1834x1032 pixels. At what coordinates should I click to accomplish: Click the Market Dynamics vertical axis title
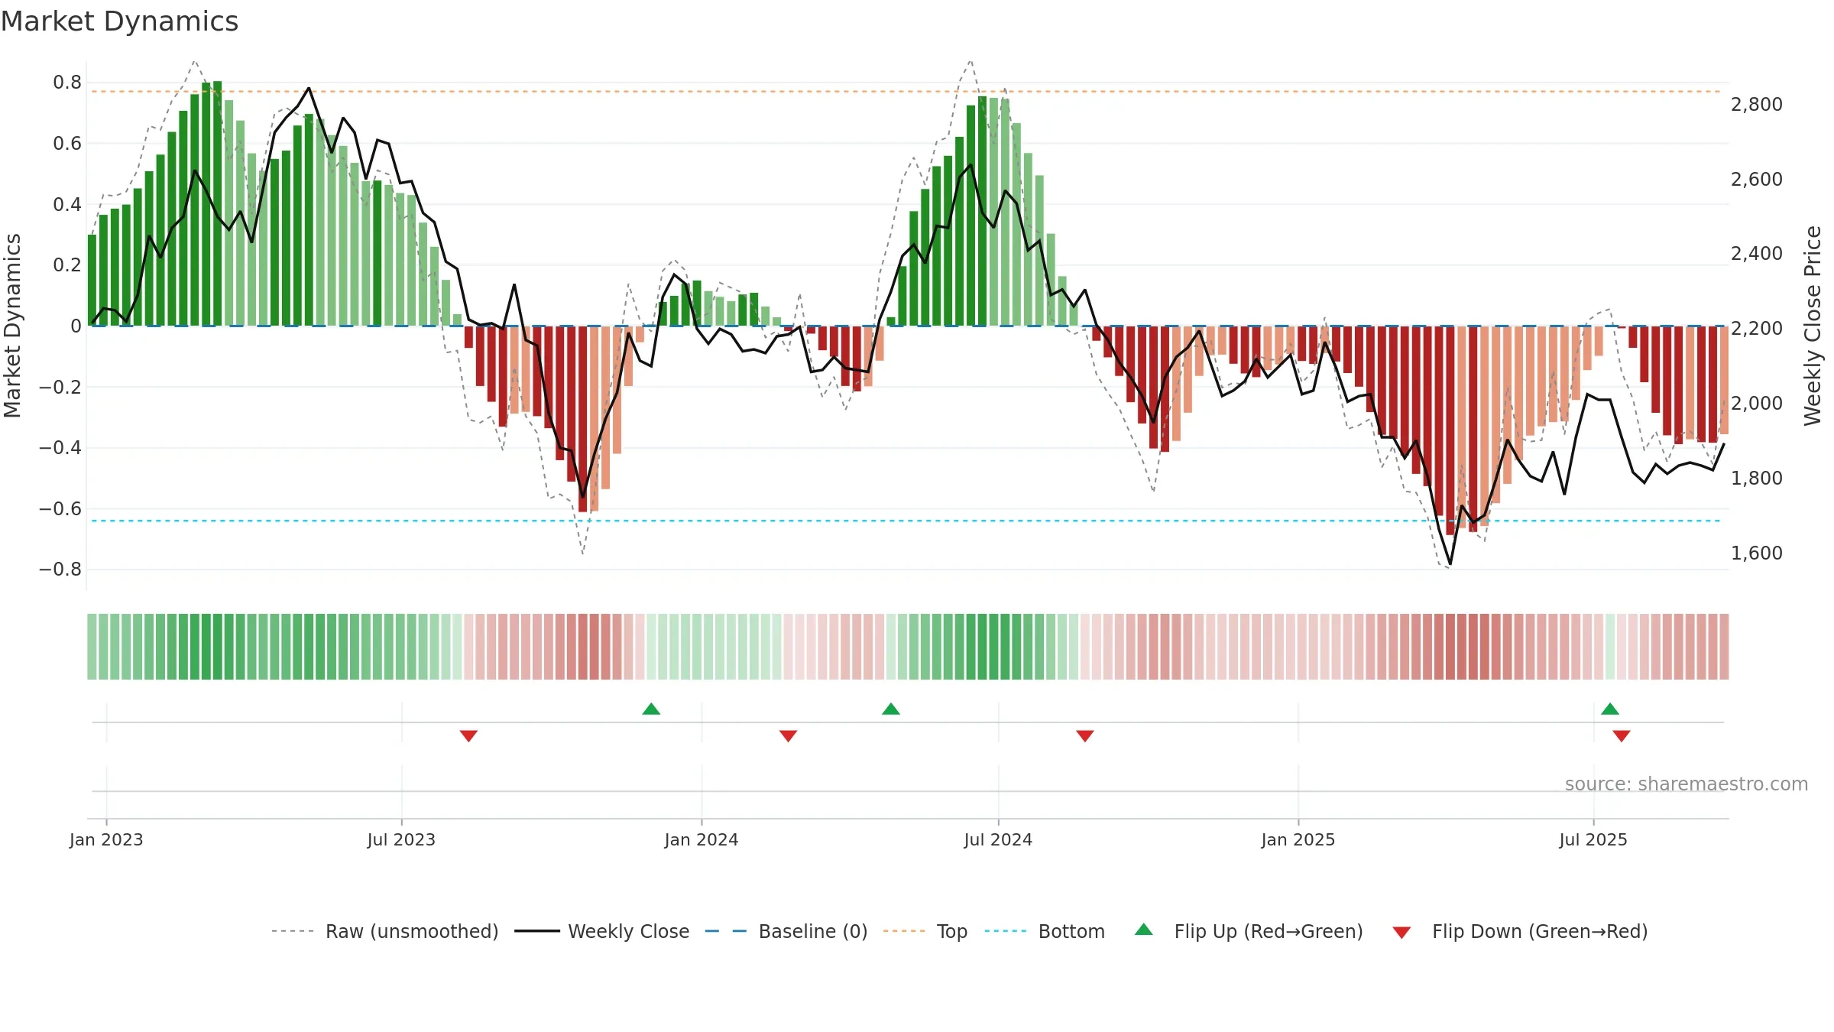(12, 326)
